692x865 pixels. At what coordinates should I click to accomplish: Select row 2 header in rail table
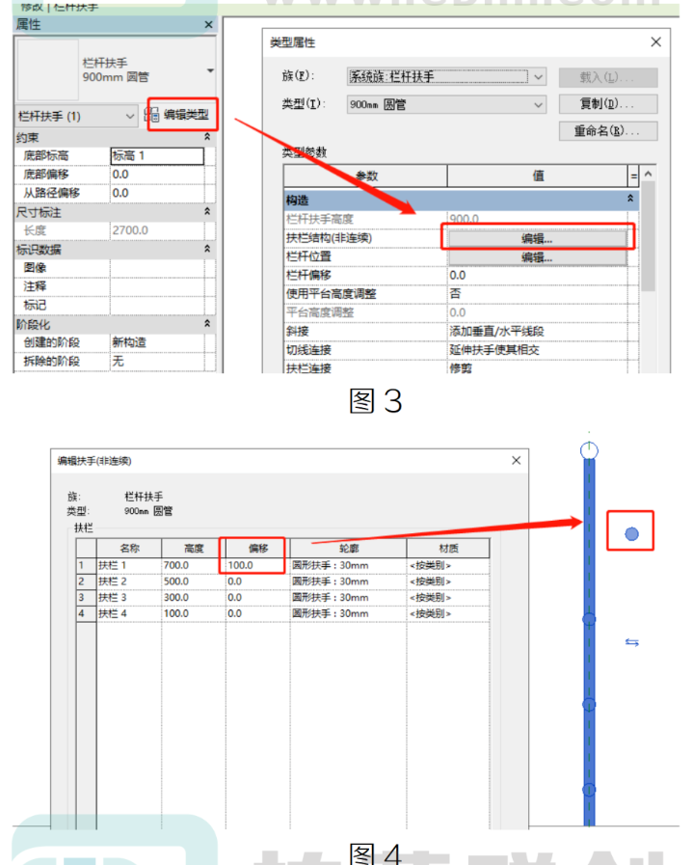tap(86, 581)
